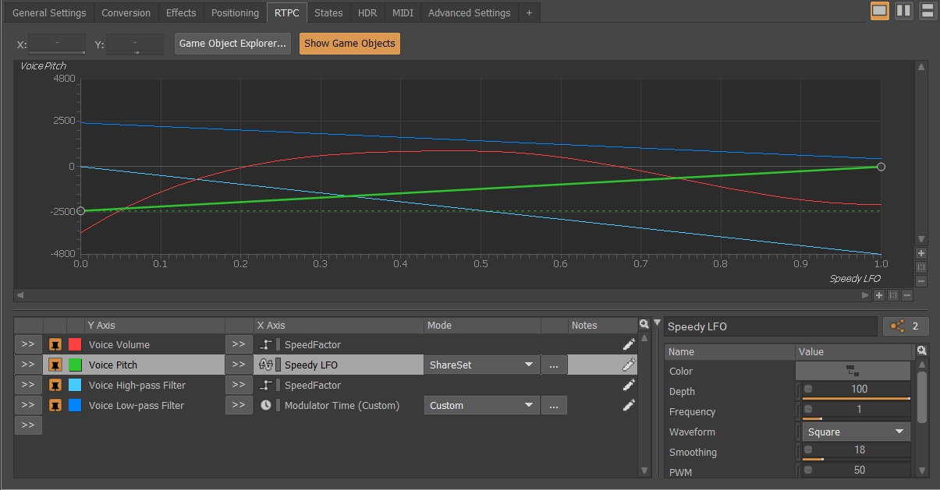
Task: Click the vertical zoom-in plus icon beside the graph
Action: point(921,254)
